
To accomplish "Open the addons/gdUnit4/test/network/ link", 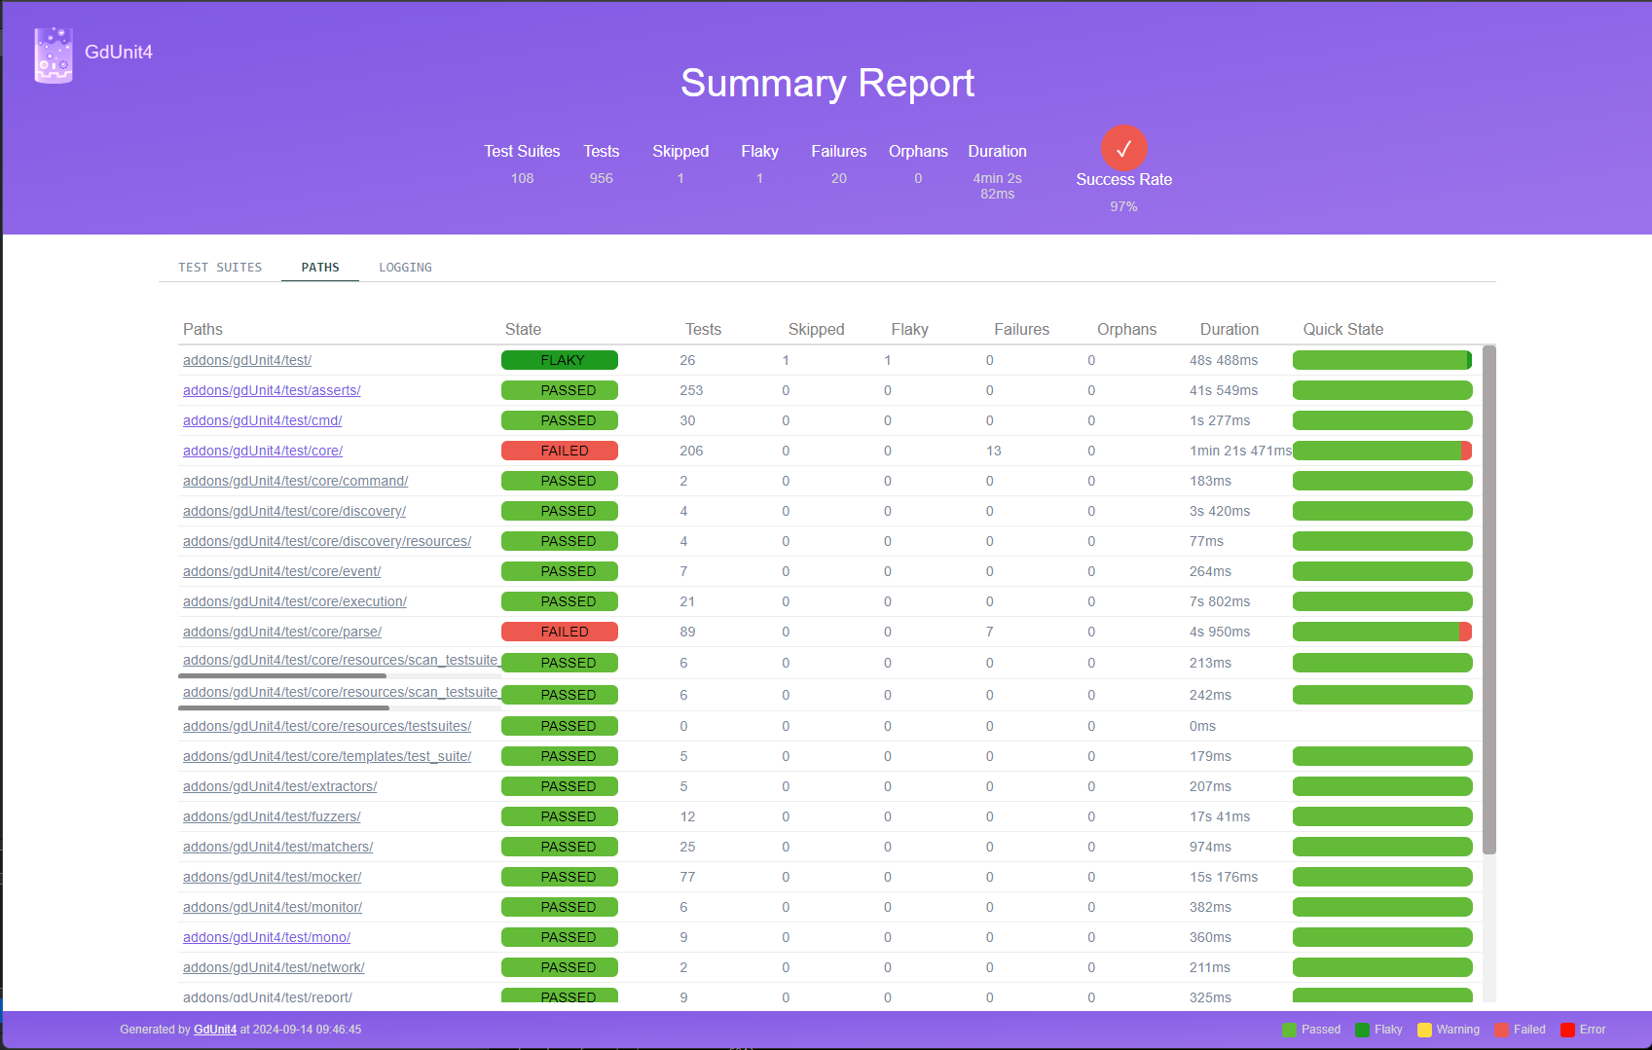I will click(x=274, y=967).
